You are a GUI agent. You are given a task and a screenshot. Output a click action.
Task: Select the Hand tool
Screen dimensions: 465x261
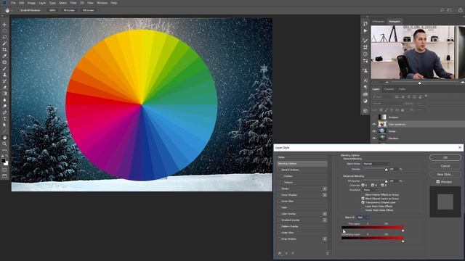coord(4,138)
